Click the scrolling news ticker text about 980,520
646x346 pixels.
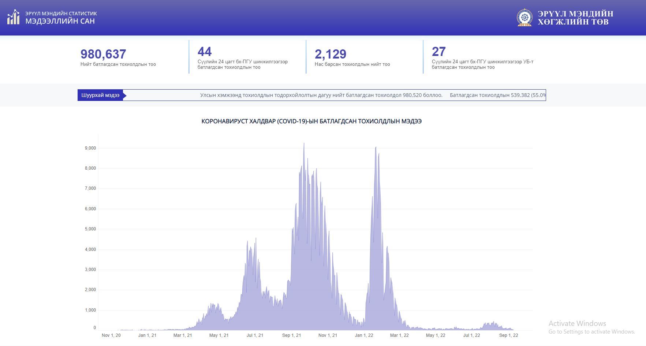(x=321, y=95)
